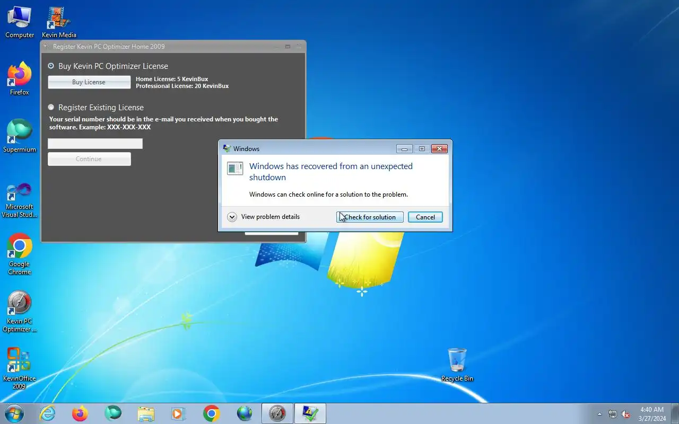
Task: Click the 'Professional License: 20 KevinBux' text
Action: pyautogui.click(x=182, y=86)
